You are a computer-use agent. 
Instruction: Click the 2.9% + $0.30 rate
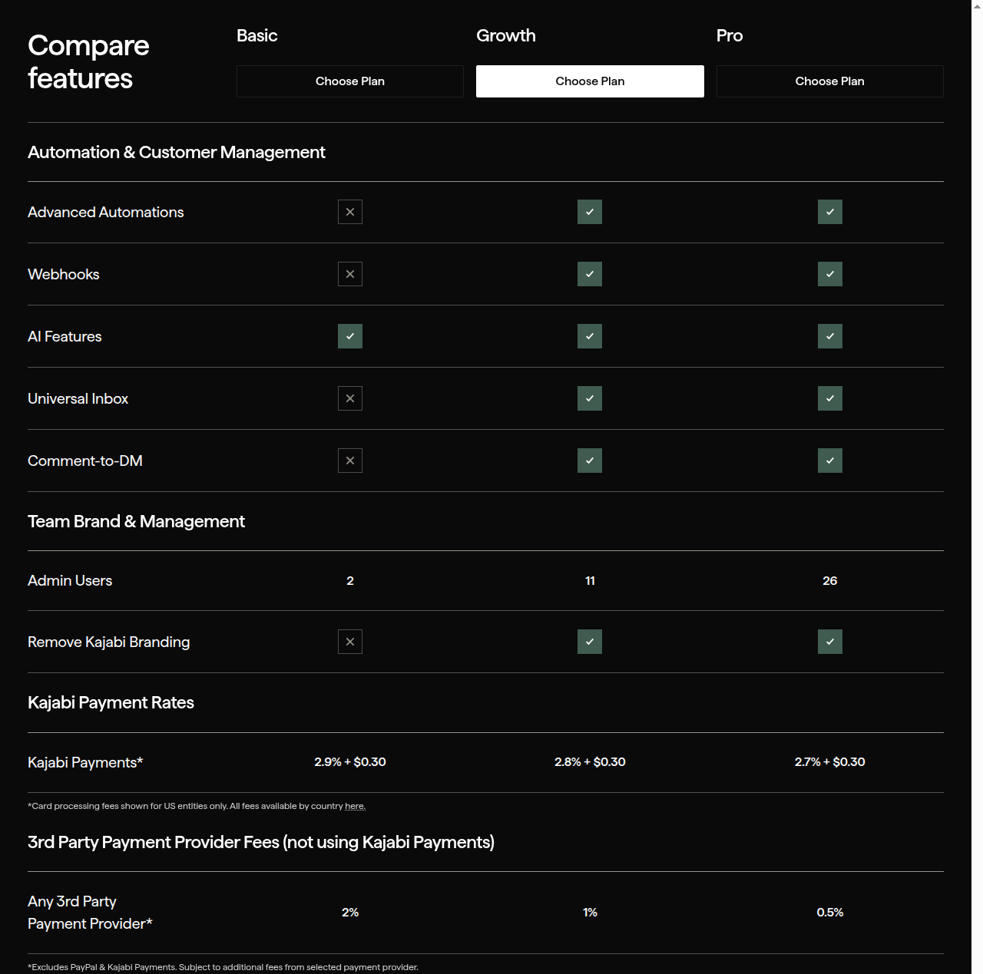(350, 762)
